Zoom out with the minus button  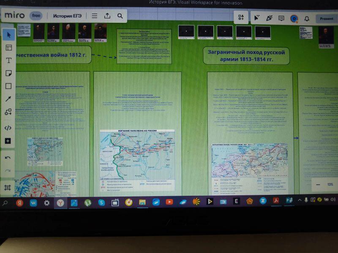click(x=318, y=184)
